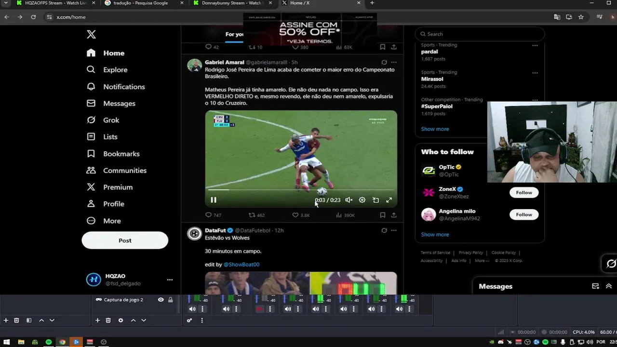Open video settings gear

(362, 200)
